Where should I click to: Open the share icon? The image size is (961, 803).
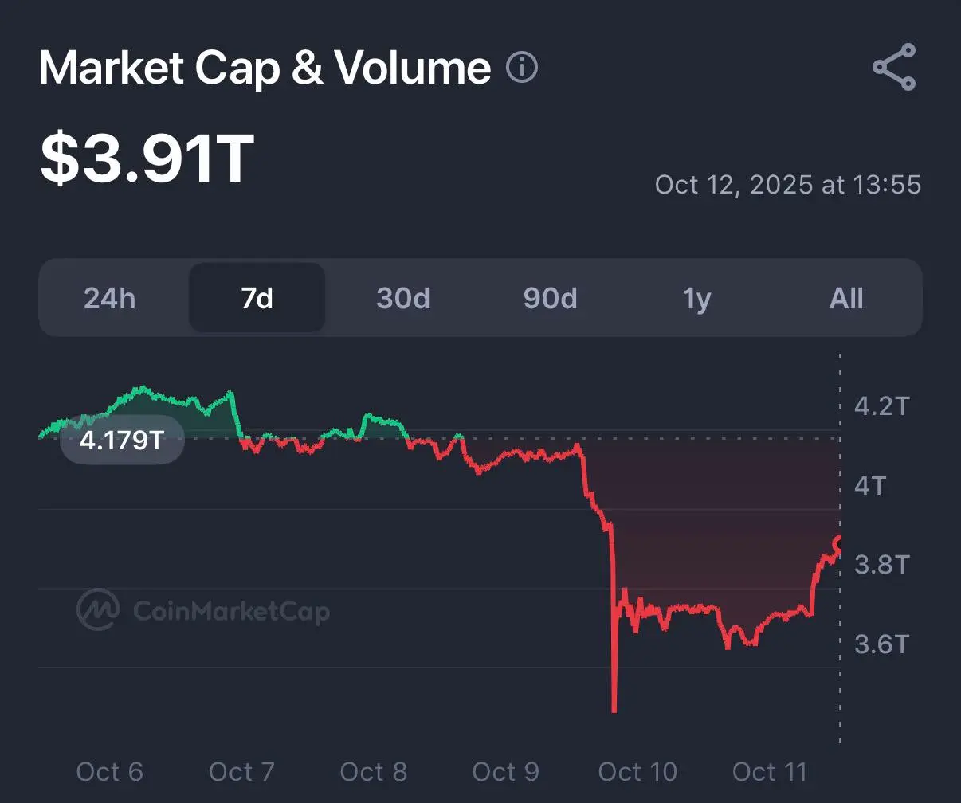pos(894,67)
